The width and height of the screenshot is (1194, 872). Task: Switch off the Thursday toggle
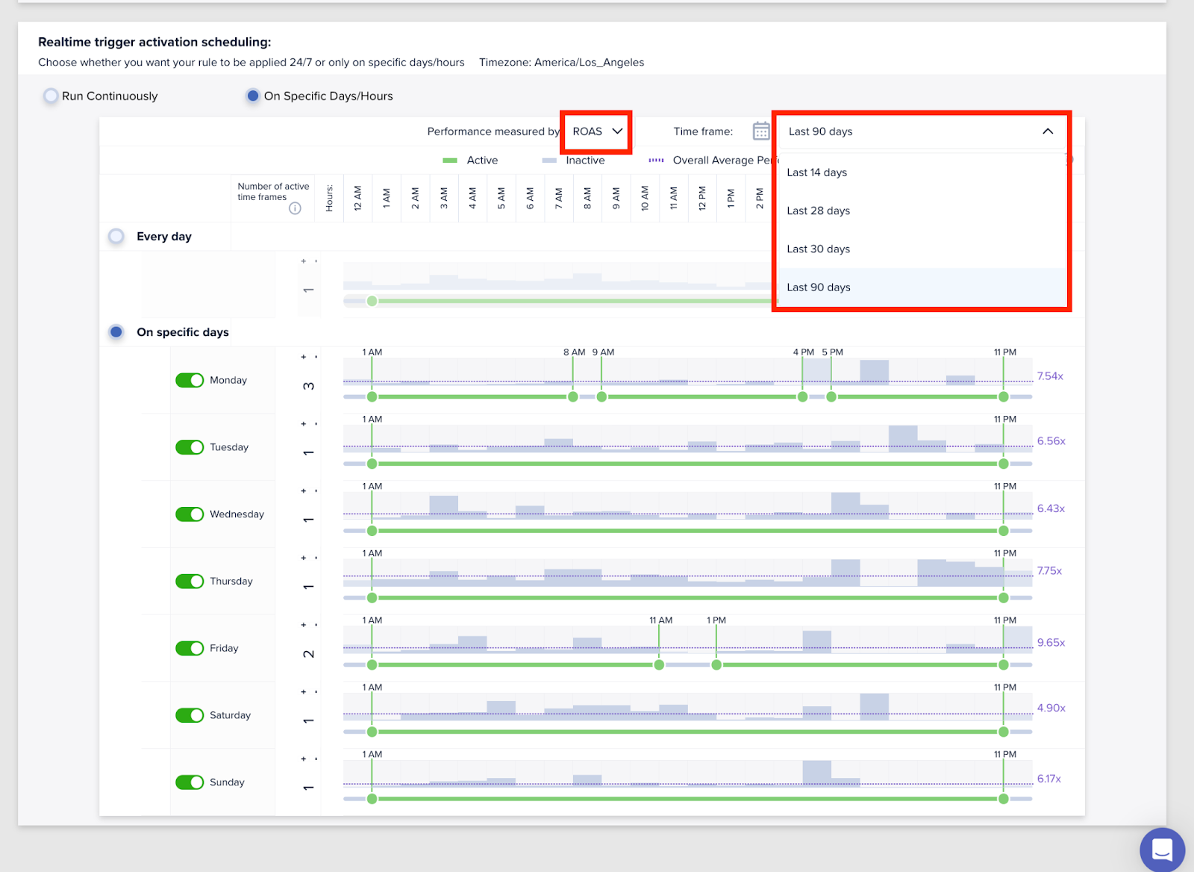click(190, 582)
